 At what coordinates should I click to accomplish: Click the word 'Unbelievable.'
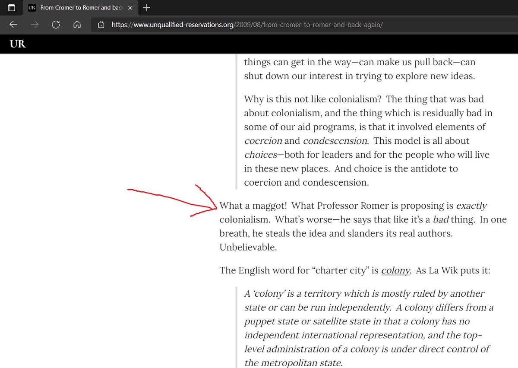click(x=248, y=247)
